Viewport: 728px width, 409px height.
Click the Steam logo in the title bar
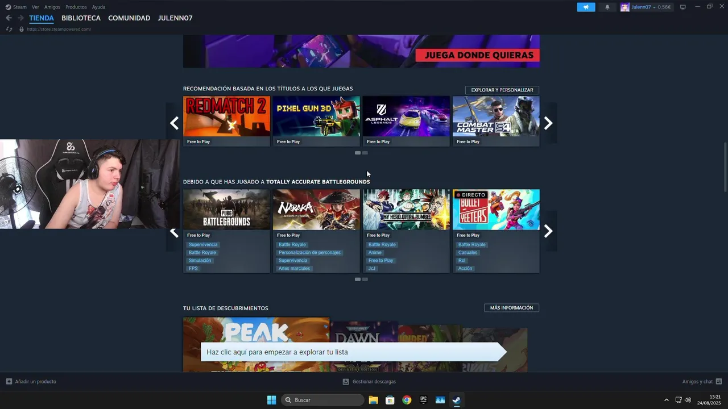pos(8,7)
